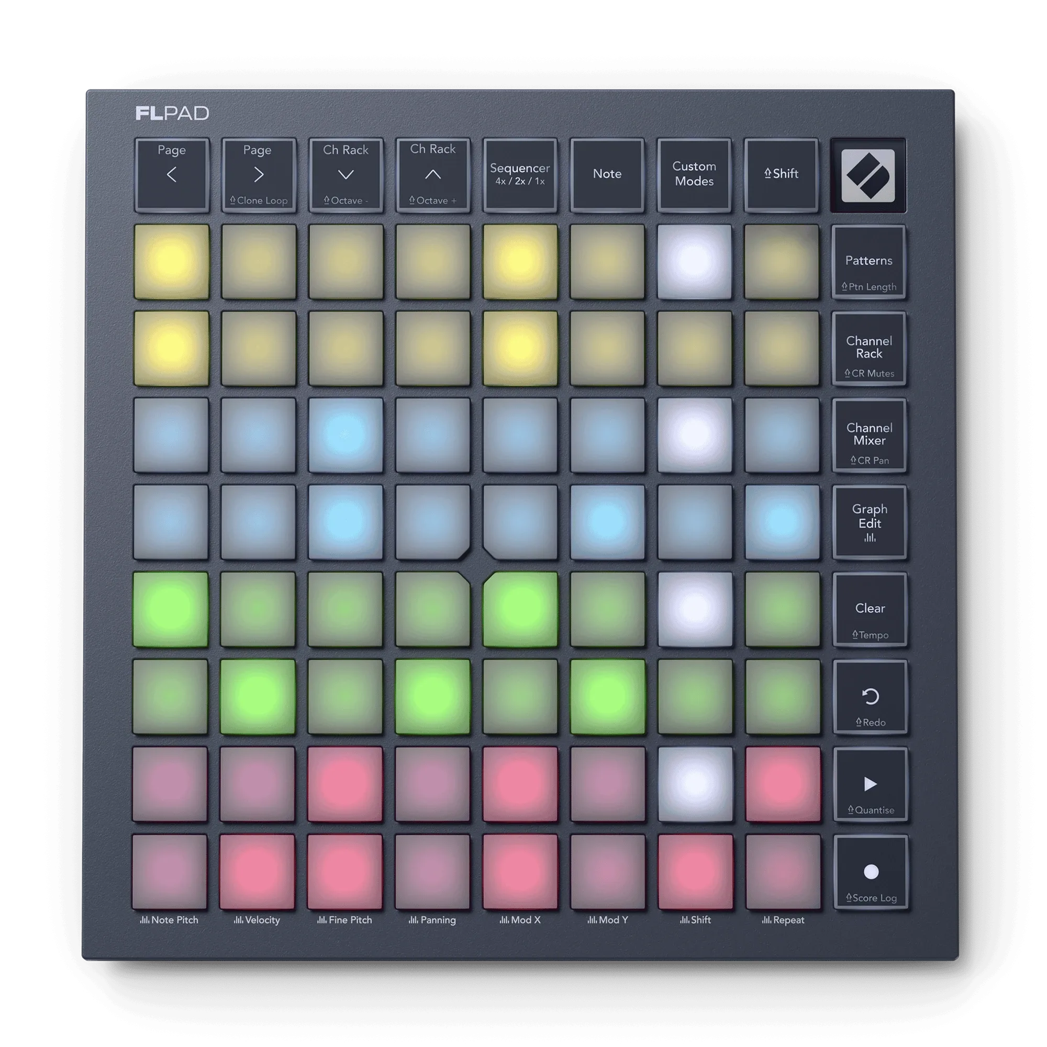
Task: Tap the white pad beside the Patterns button
Action: [694, 262]
